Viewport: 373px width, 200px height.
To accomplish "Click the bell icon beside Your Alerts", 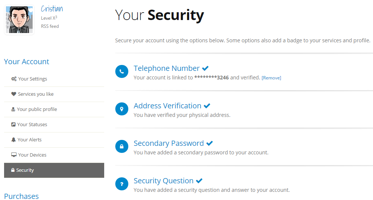I will tap(14, 140).
